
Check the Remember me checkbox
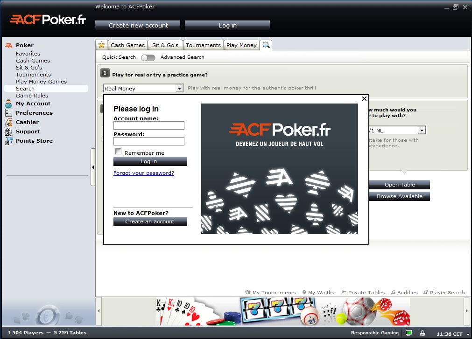coord(118,152)
